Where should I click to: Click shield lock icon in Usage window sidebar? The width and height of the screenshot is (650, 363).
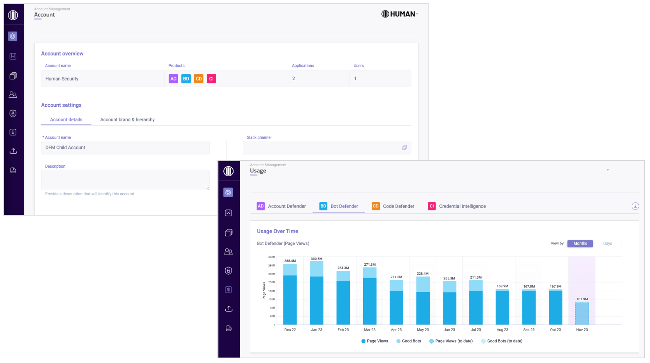[228, 271]
